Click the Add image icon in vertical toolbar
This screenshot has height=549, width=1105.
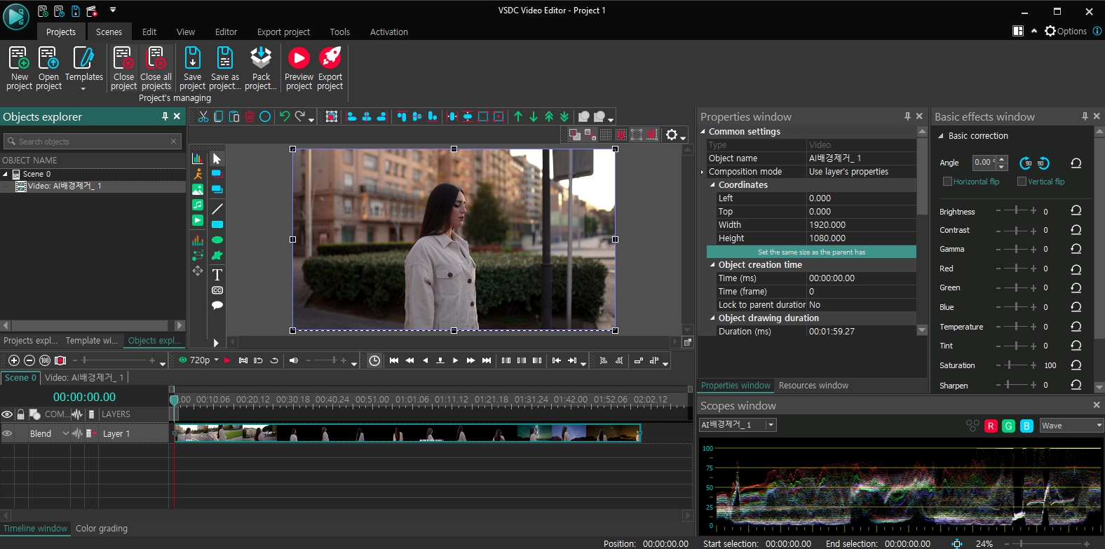tap(198, 189)
